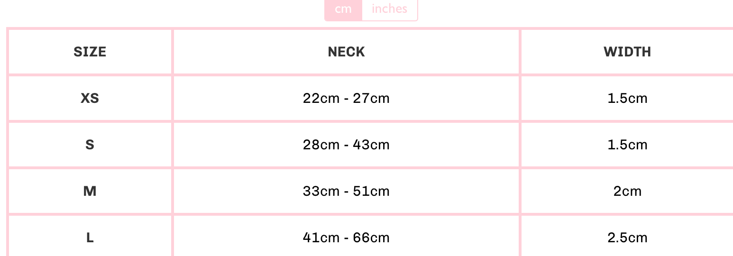This screenshot has width=733, height=256.
Task: Click the SIZE column header
Action: [x=90, y=52]
